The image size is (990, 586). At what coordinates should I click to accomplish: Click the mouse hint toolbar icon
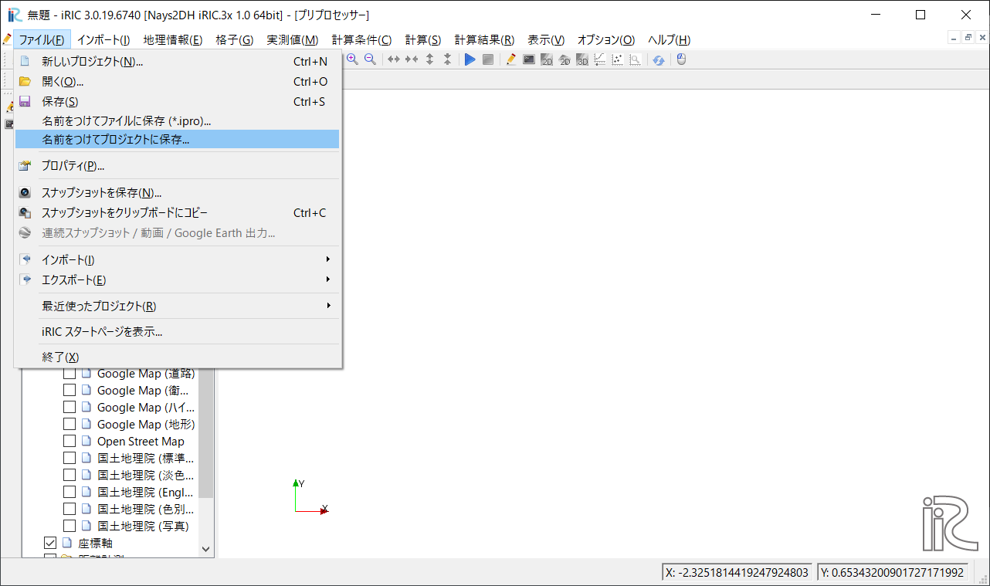coord(681,59)
